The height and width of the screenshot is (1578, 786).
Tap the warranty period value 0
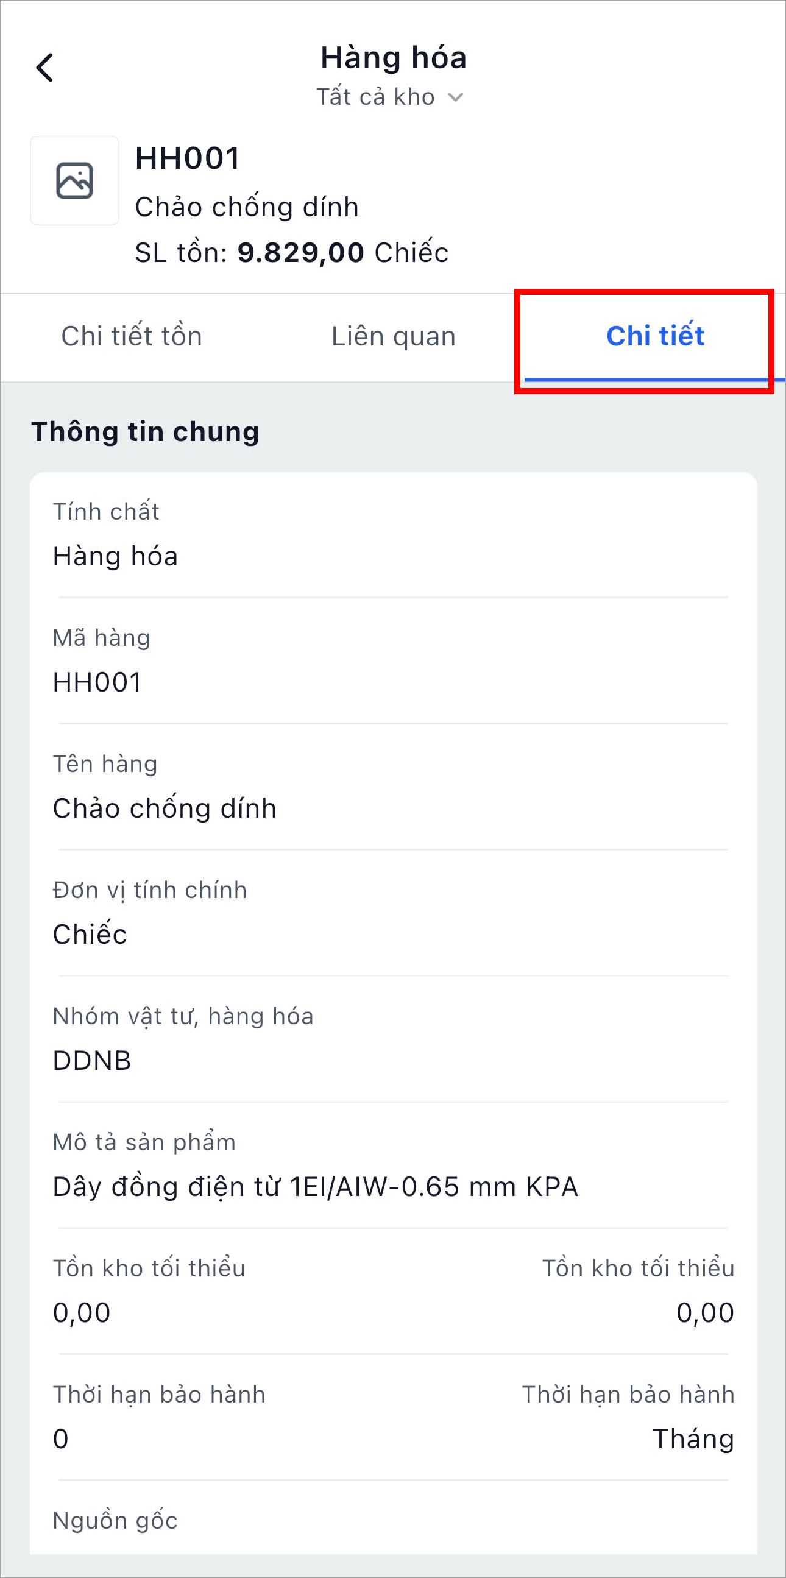(x=62, y=1439)
